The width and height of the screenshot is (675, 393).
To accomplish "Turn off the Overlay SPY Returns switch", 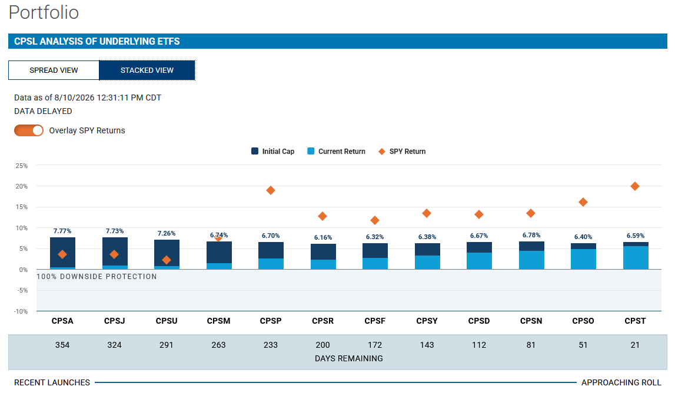I will coord(29,130).
